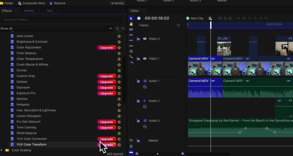Unmute the Audio 2 track
The image size is (293, 156).
145,101
